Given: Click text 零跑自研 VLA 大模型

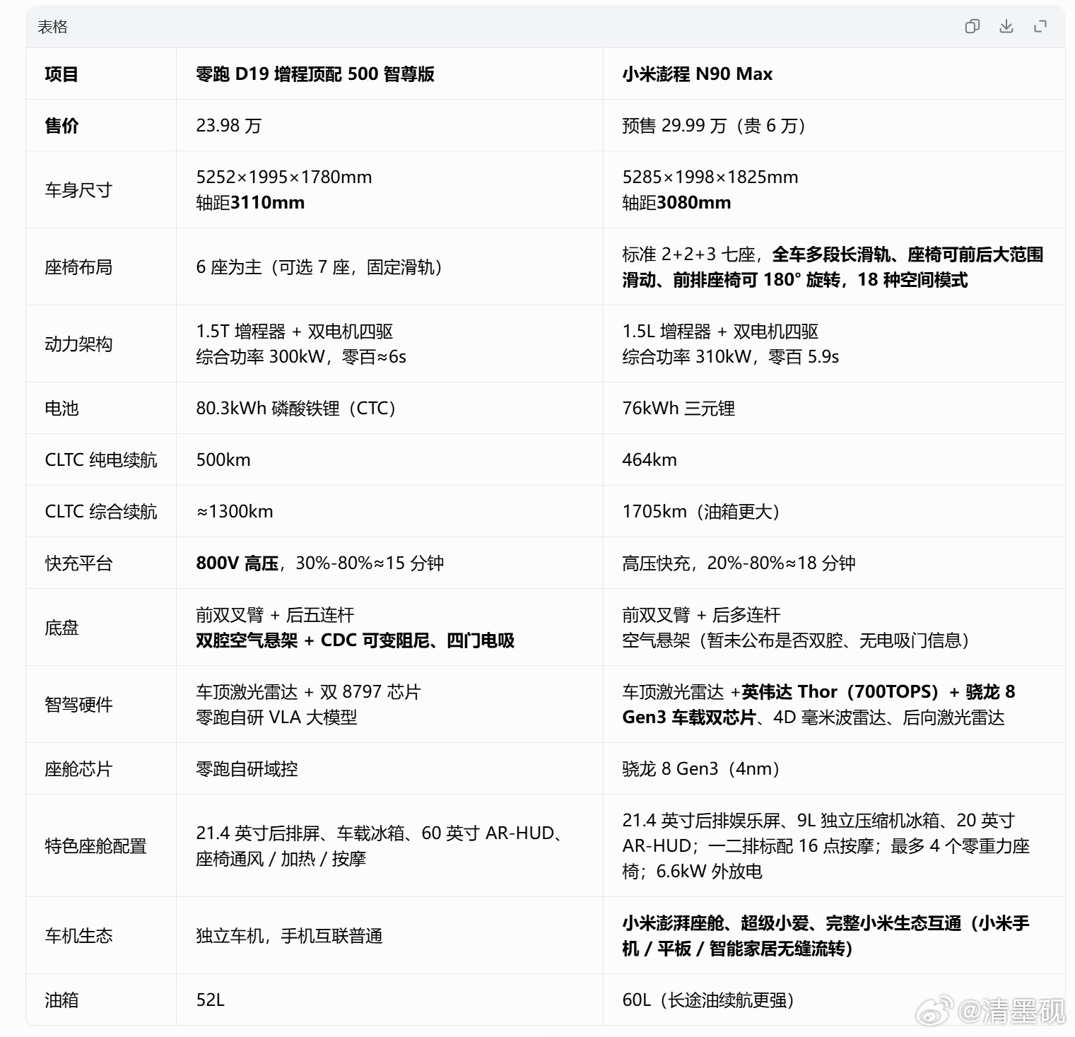Looking at the screenshot, I should point(276,717).
